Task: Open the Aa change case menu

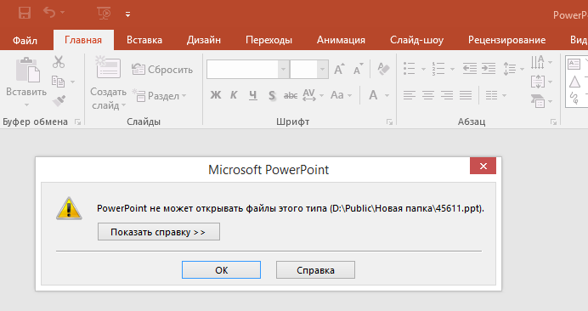Action: pos(341,95)
